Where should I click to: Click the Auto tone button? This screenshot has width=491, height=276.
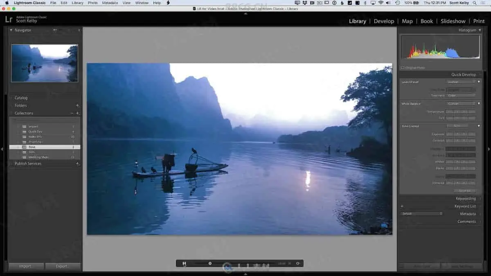point(457,126)
